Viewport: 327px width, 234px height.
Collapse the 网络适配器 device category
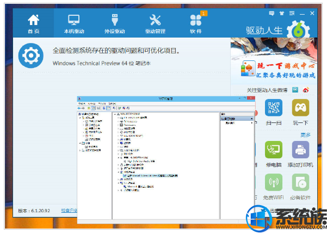(119, 172)
